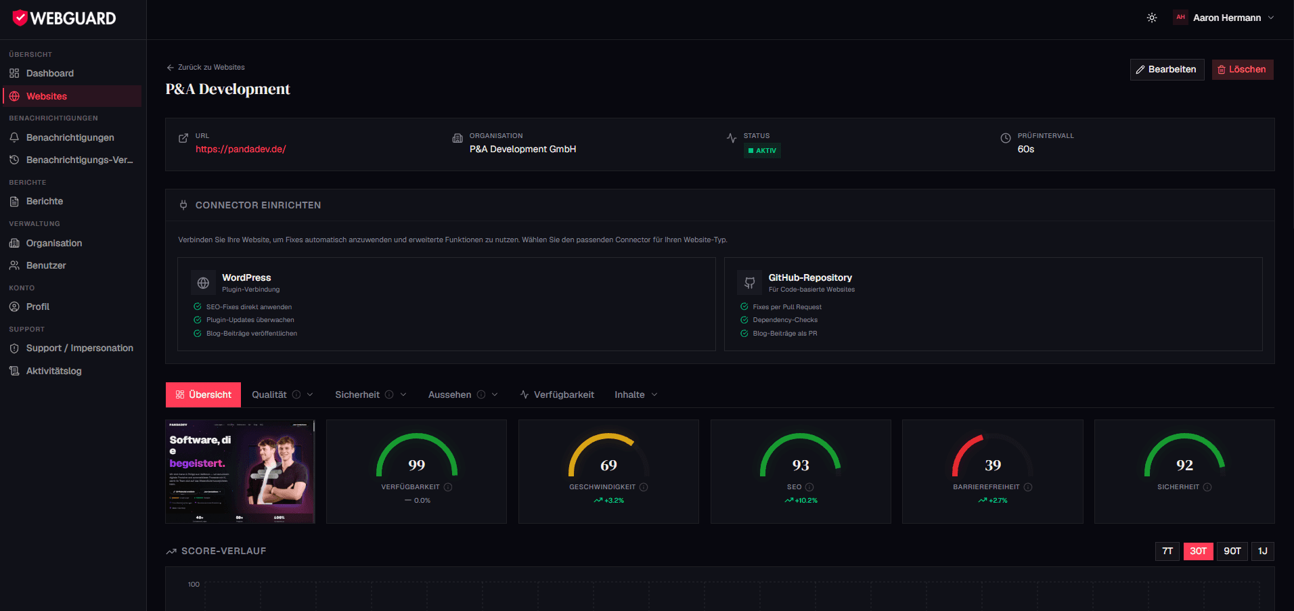Click the info icon next to Sicherheit tab
The height and width of the screenshot is (611, 1294).
(389, 394)
